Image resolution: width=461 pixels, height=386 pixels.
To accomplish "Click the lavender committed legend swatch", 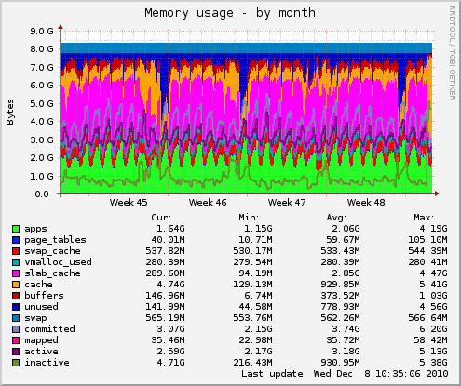I will (16, 329).
